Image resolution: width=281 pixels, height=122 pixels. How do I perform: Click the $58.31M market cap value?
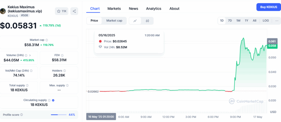(32, 45)
